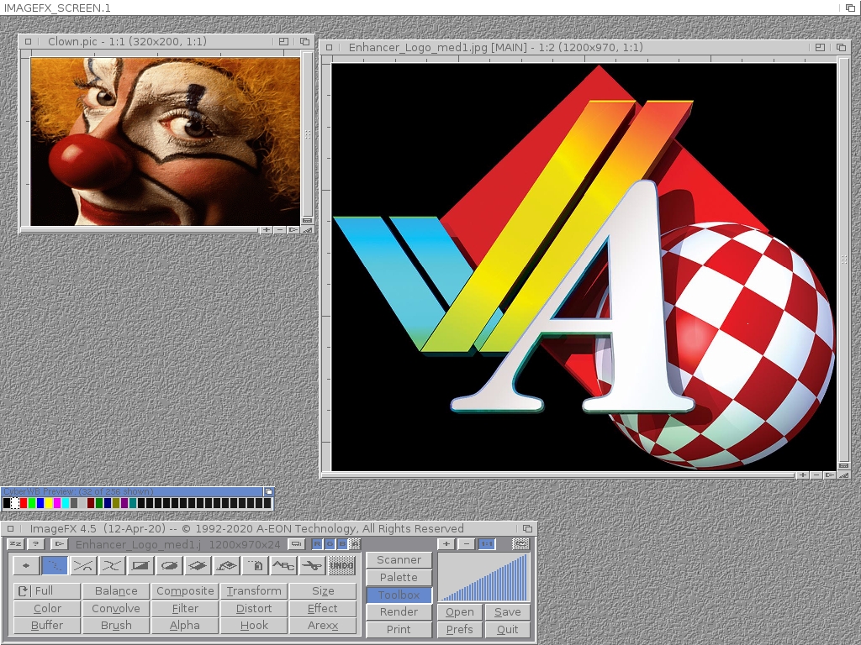Activate the scissors cut tool

(x=312, y=566)
